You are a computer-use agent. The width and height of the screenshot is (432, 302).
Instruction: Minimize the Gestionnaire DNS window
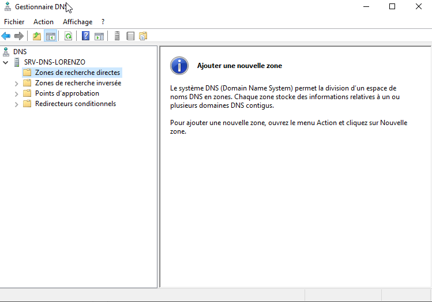click(366, 6)
